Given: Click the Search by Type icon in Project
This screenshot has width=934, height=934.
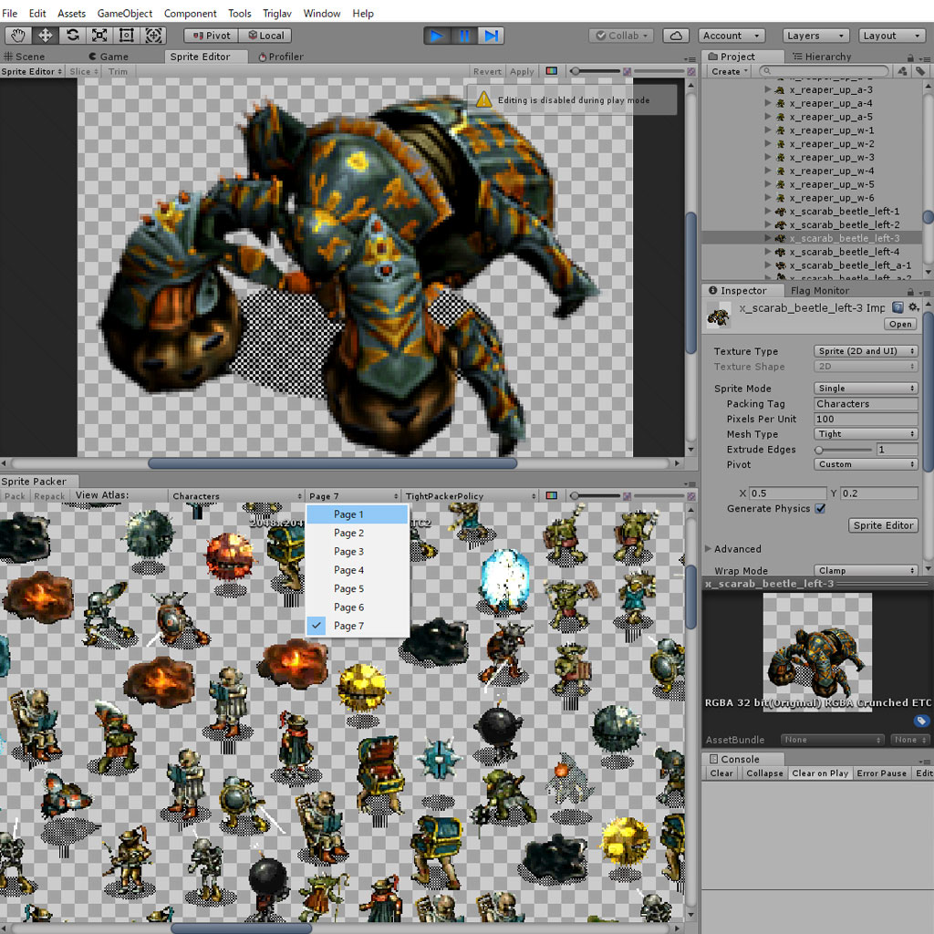Looking at the screenshot, I should tap(903, 71).
